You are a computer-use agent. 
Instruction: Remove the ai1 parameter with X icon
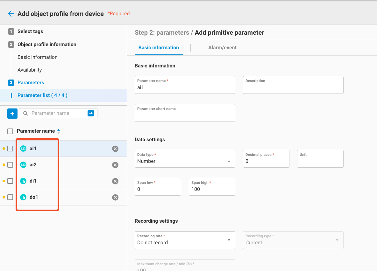pos(115,149)
